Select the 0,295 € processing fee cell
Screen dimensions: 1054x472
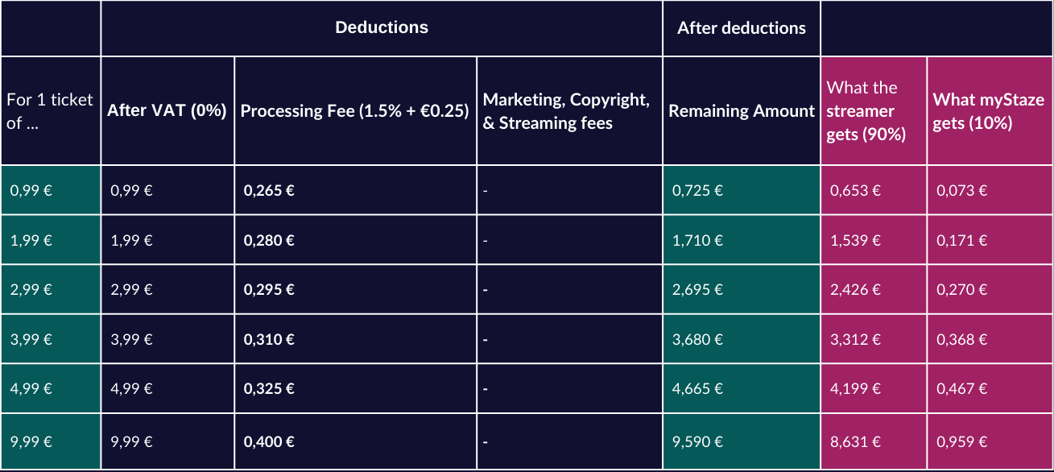point(269,289)
